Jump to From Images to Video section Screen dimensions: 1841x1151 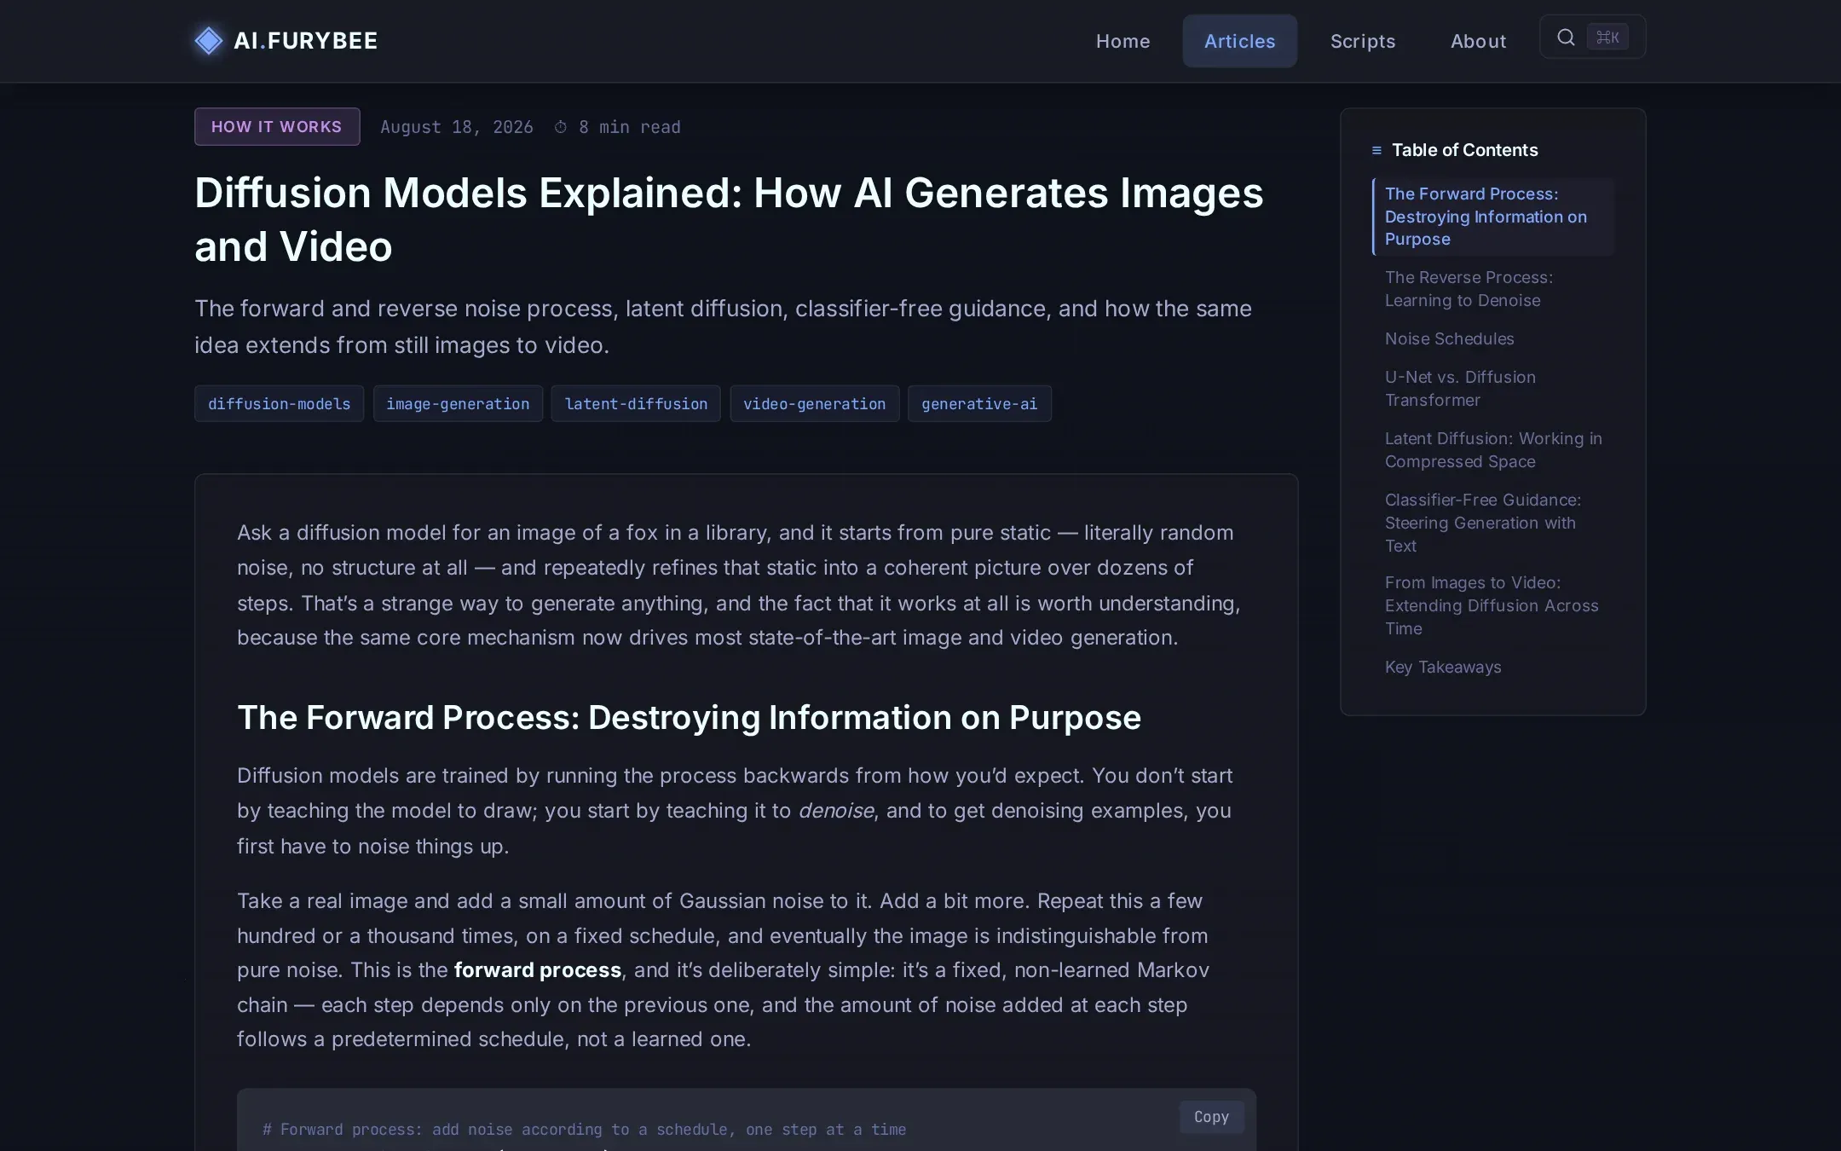click(x=1492, y=605)
